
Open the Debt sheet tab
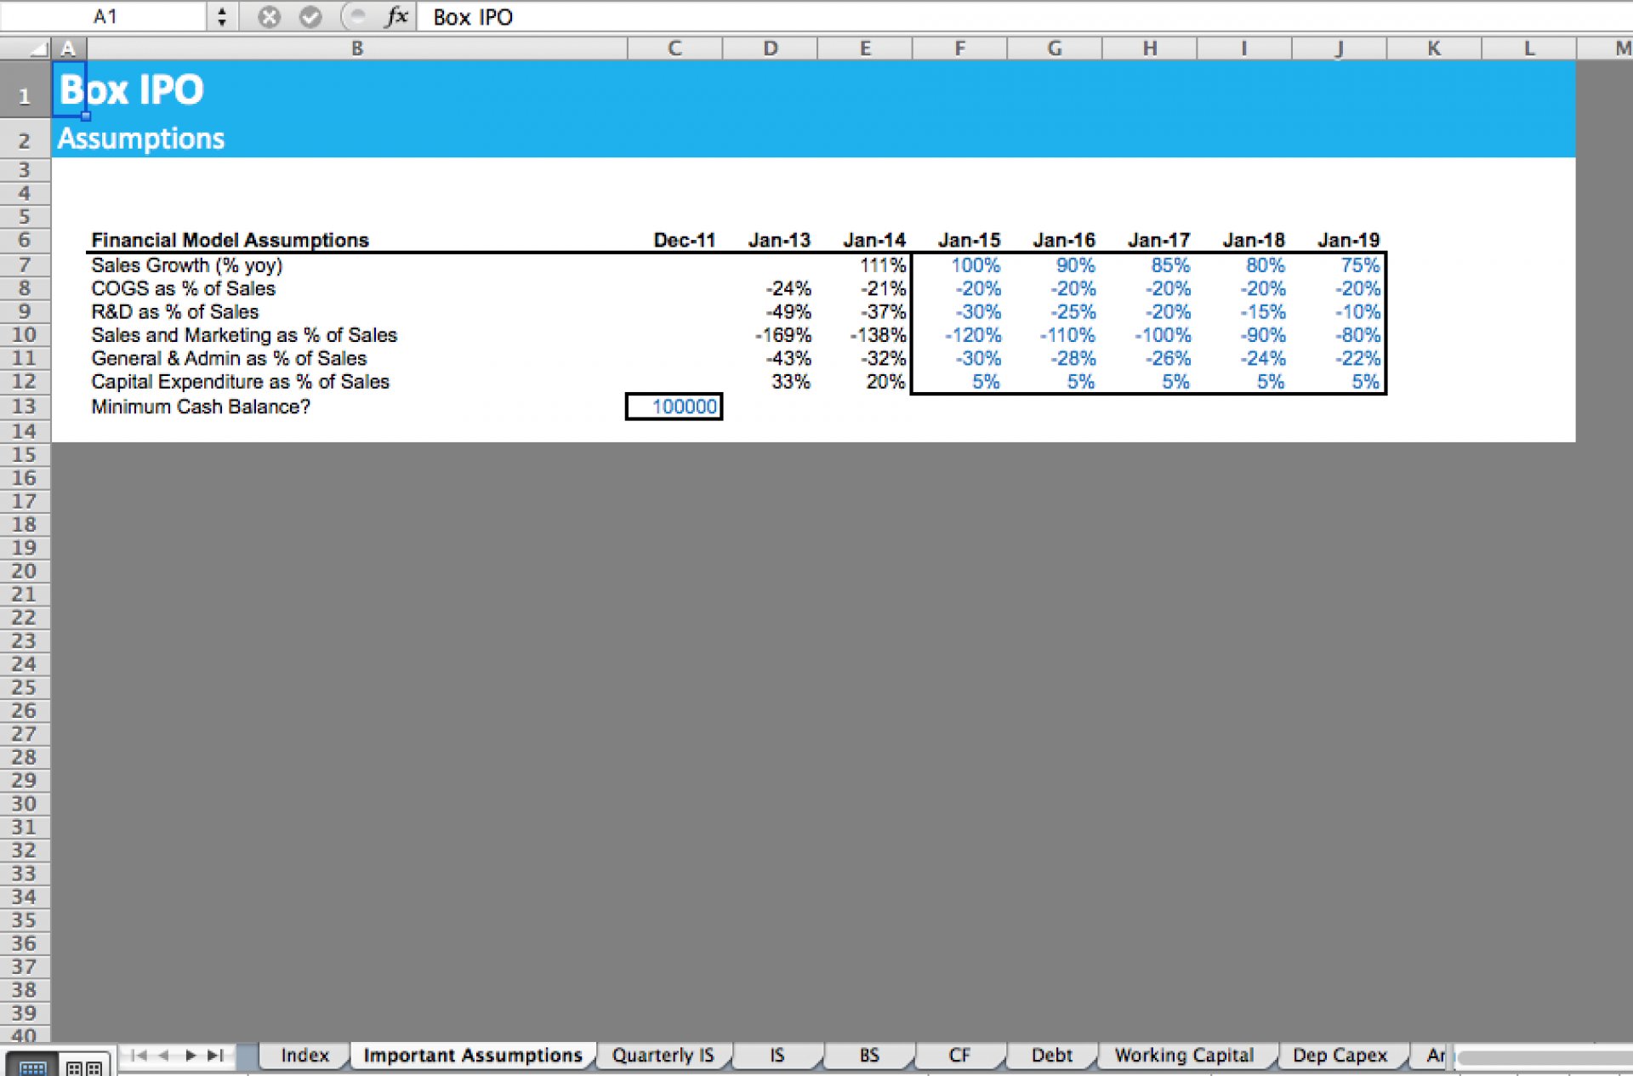point(1051,1056)
